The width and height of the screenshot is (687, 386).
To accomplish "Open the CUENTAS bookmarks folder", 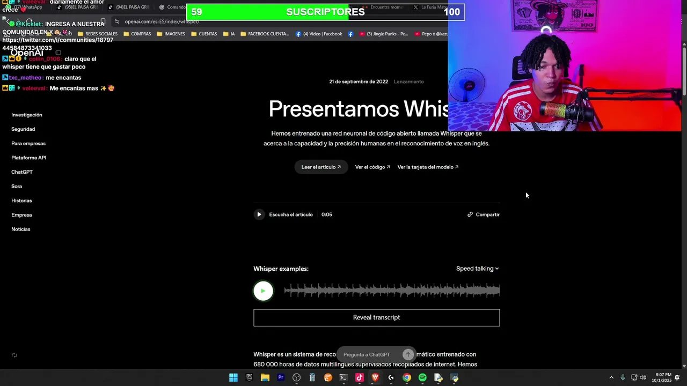I will pos(204,34).
